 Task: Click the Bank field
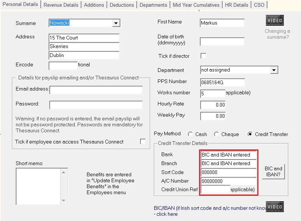click(x=229, y=155)
